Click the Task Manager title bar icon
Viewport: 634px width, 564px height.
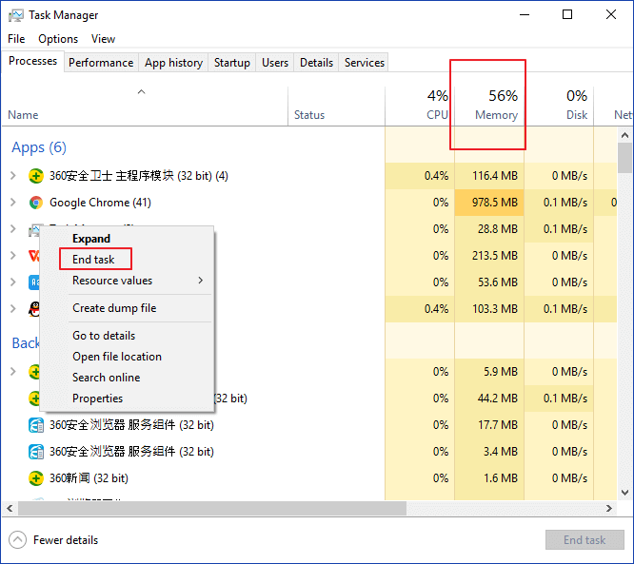[15, 15]
